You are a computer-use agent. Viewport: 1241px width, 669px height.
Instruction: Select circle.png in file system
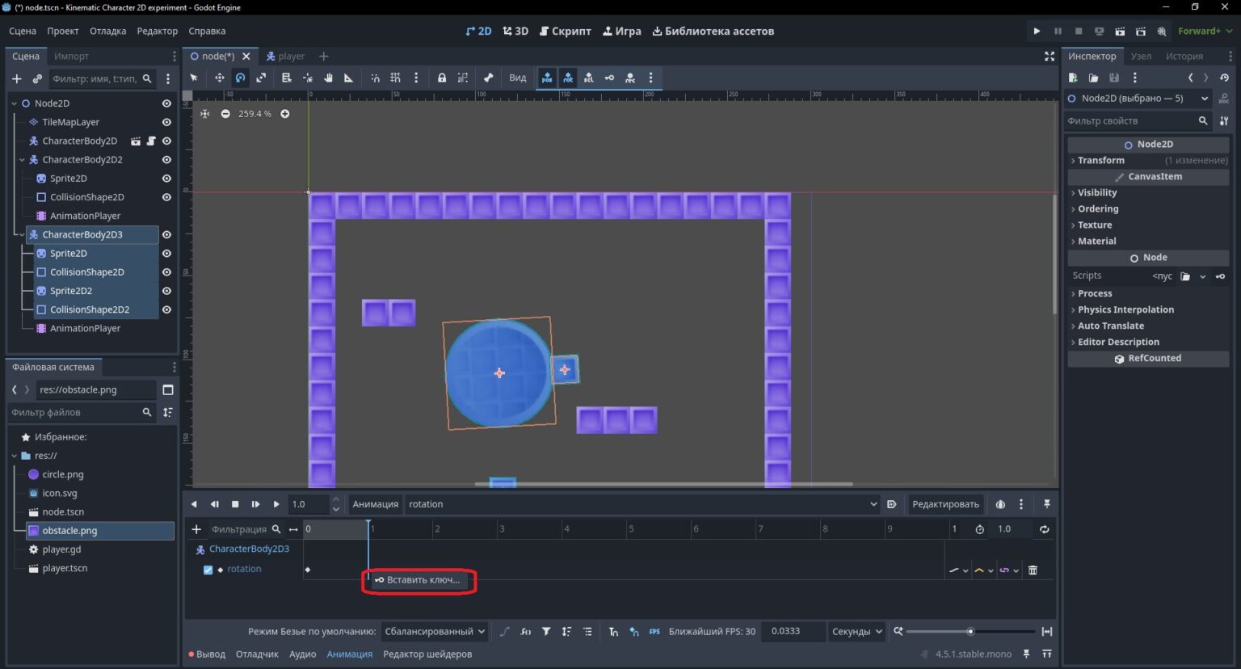click(63, 474)
